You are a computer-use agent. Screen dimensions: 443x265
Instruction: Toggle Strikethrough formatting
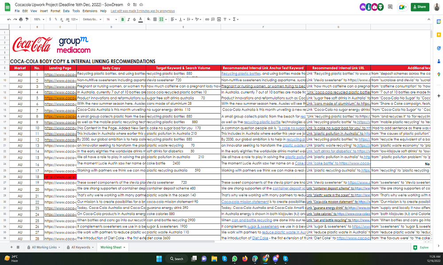135,19
